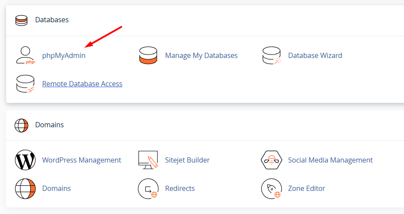
Task: Click the Zone Editor rocket icon
Action: click(271, 188)
